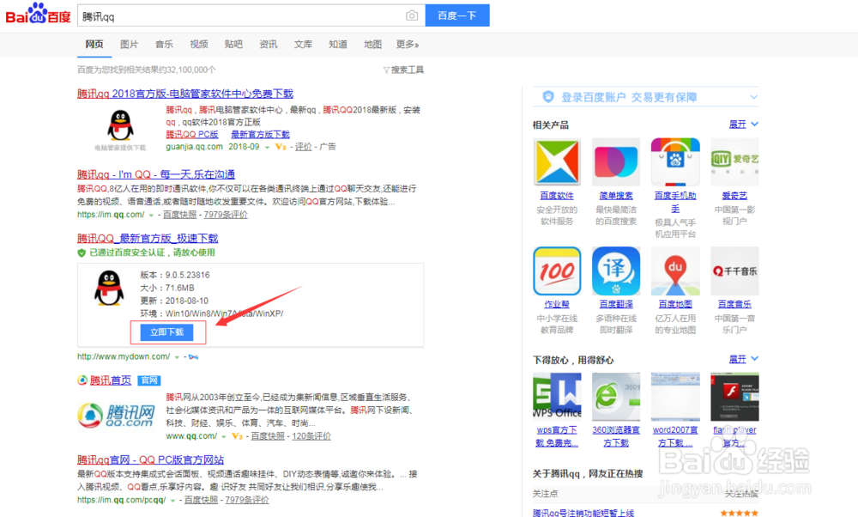Click the camera image-search icon
The height and width of the screenshot is (517, 858).
412,15
